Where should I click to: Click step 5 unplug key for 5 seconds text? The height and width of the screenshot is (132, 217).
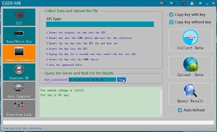click(91, 54)
